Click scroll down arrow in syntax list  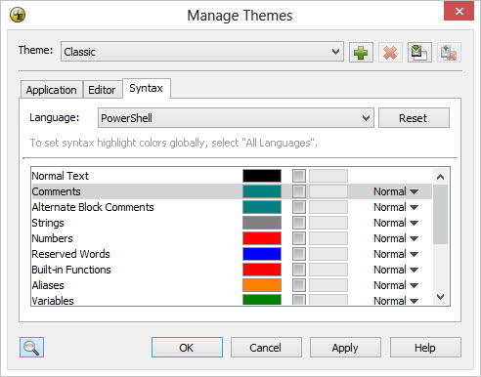(441, 297)
